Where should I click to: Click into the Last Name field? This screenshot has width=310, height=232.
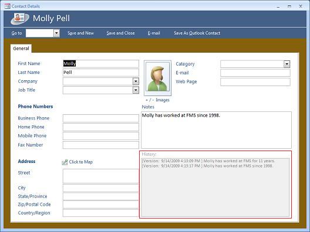point(101,73)
